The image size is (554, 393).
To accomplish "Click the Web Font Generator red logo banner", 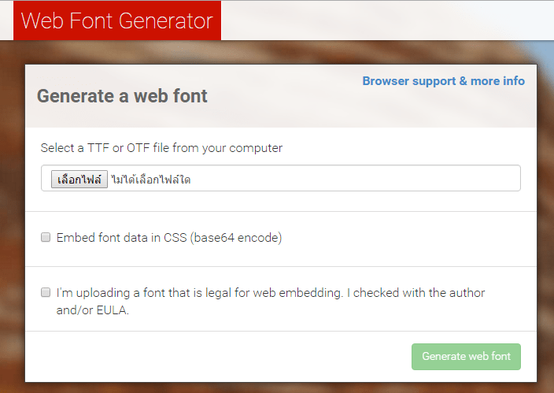I will click(x=117, y=20).
